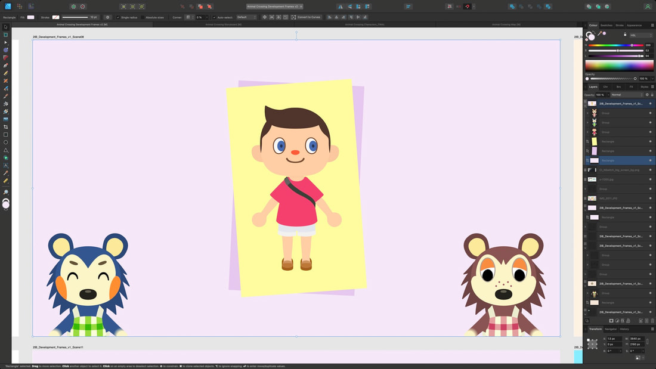Click the Fill colour swatch in the toolbar
Screen dimensions: 656x369
pyautogui.click(x=30, y=17)
